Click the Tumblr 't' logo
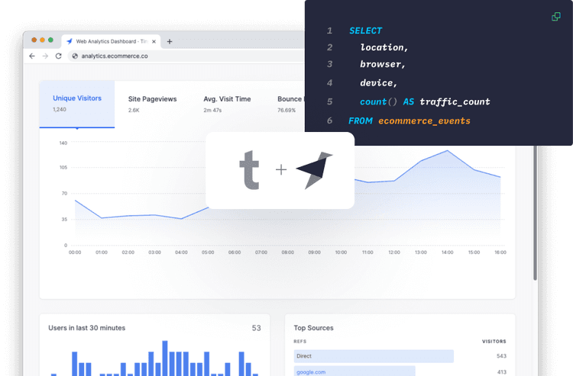 249,170
